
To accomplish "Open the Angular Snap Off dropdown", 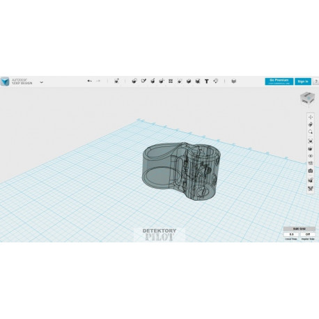I will (x=308, y=234).
